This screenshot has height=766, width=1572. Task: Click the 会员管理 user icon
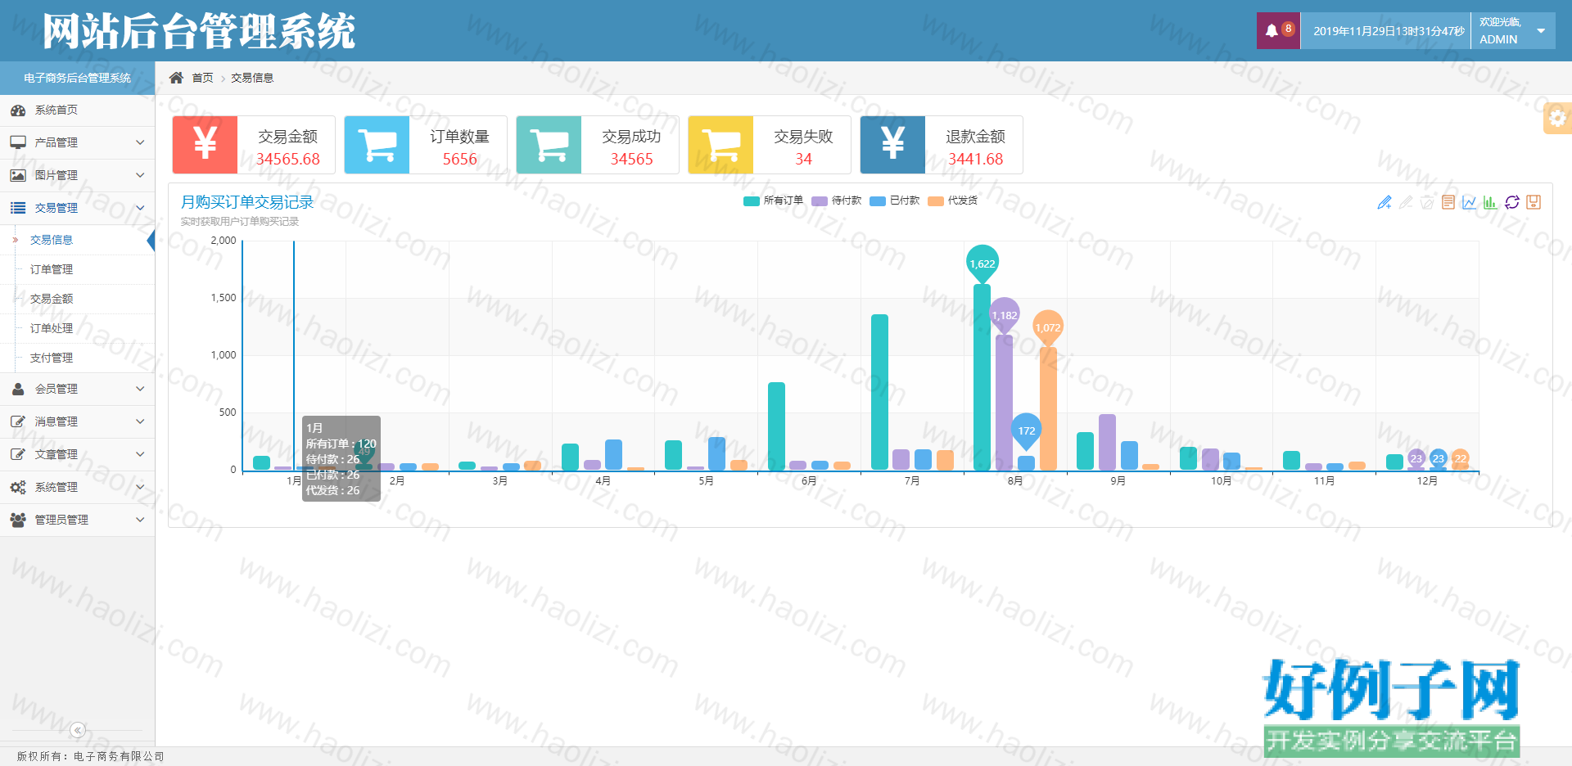pos(18,389)
